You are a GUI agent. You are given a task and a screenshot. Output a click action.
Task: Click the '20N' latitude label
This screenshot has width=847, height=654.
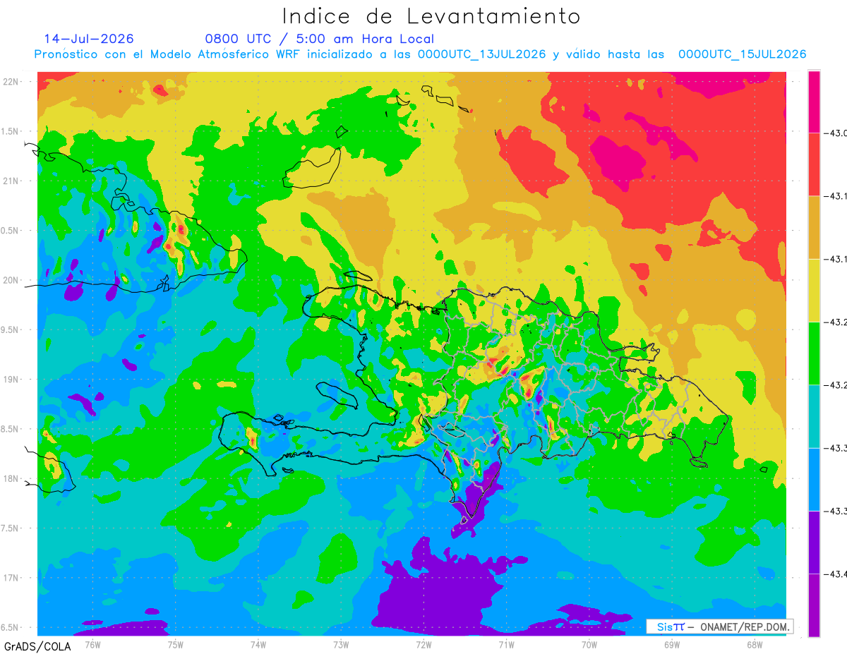(x=12, y=280)
